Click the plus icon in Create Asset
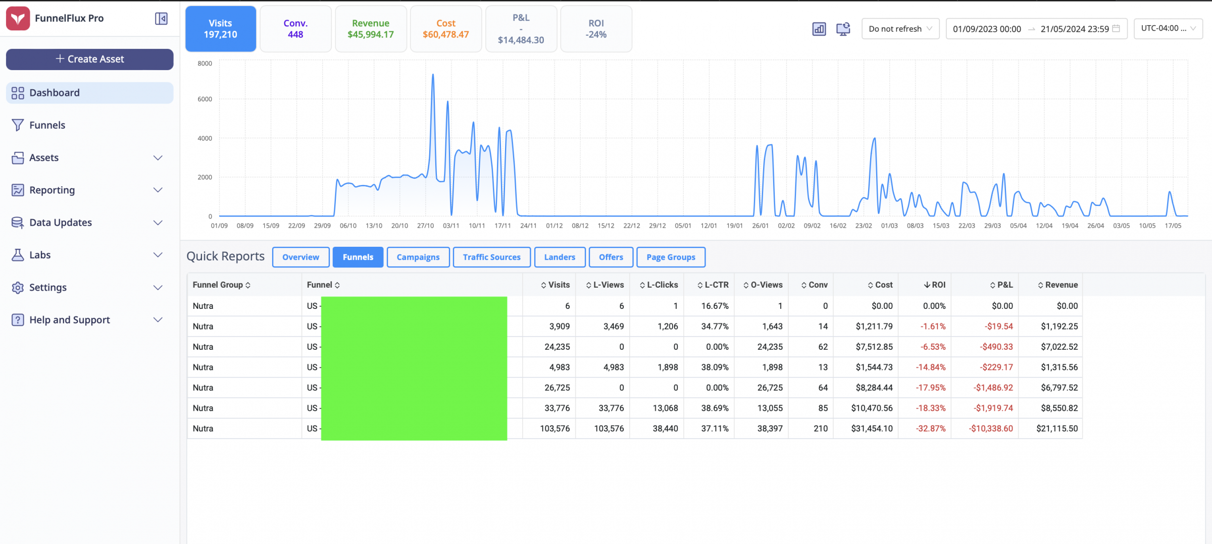 click(60, 59)
